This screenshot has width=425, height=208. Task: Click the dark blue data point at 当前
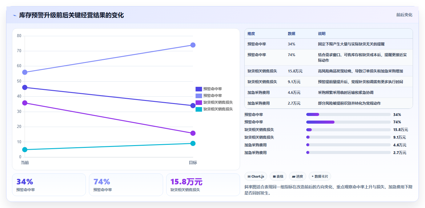[x=25, y=87]
